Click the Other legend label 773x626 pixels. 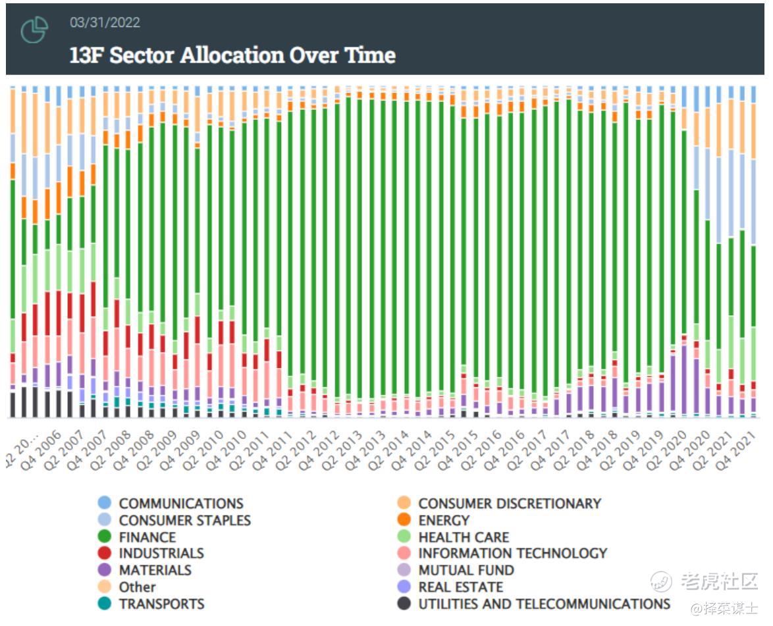click(137, 587)
